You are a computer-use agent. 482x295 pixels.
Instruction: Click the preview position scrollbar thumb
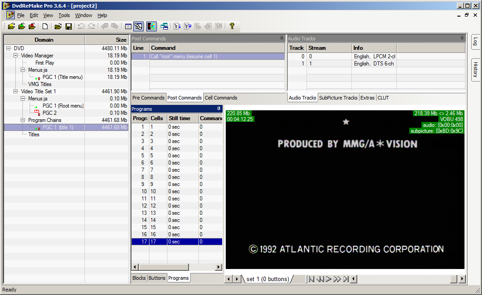click(x=454, y=279)
